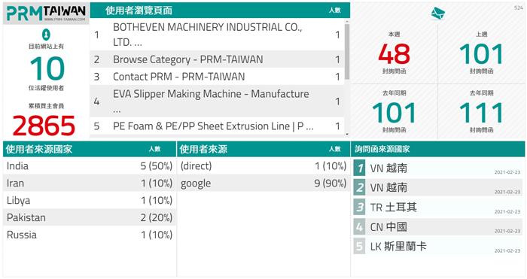527x279 pixels.
Task: Click the Libya country row
Action: (90, 200)
